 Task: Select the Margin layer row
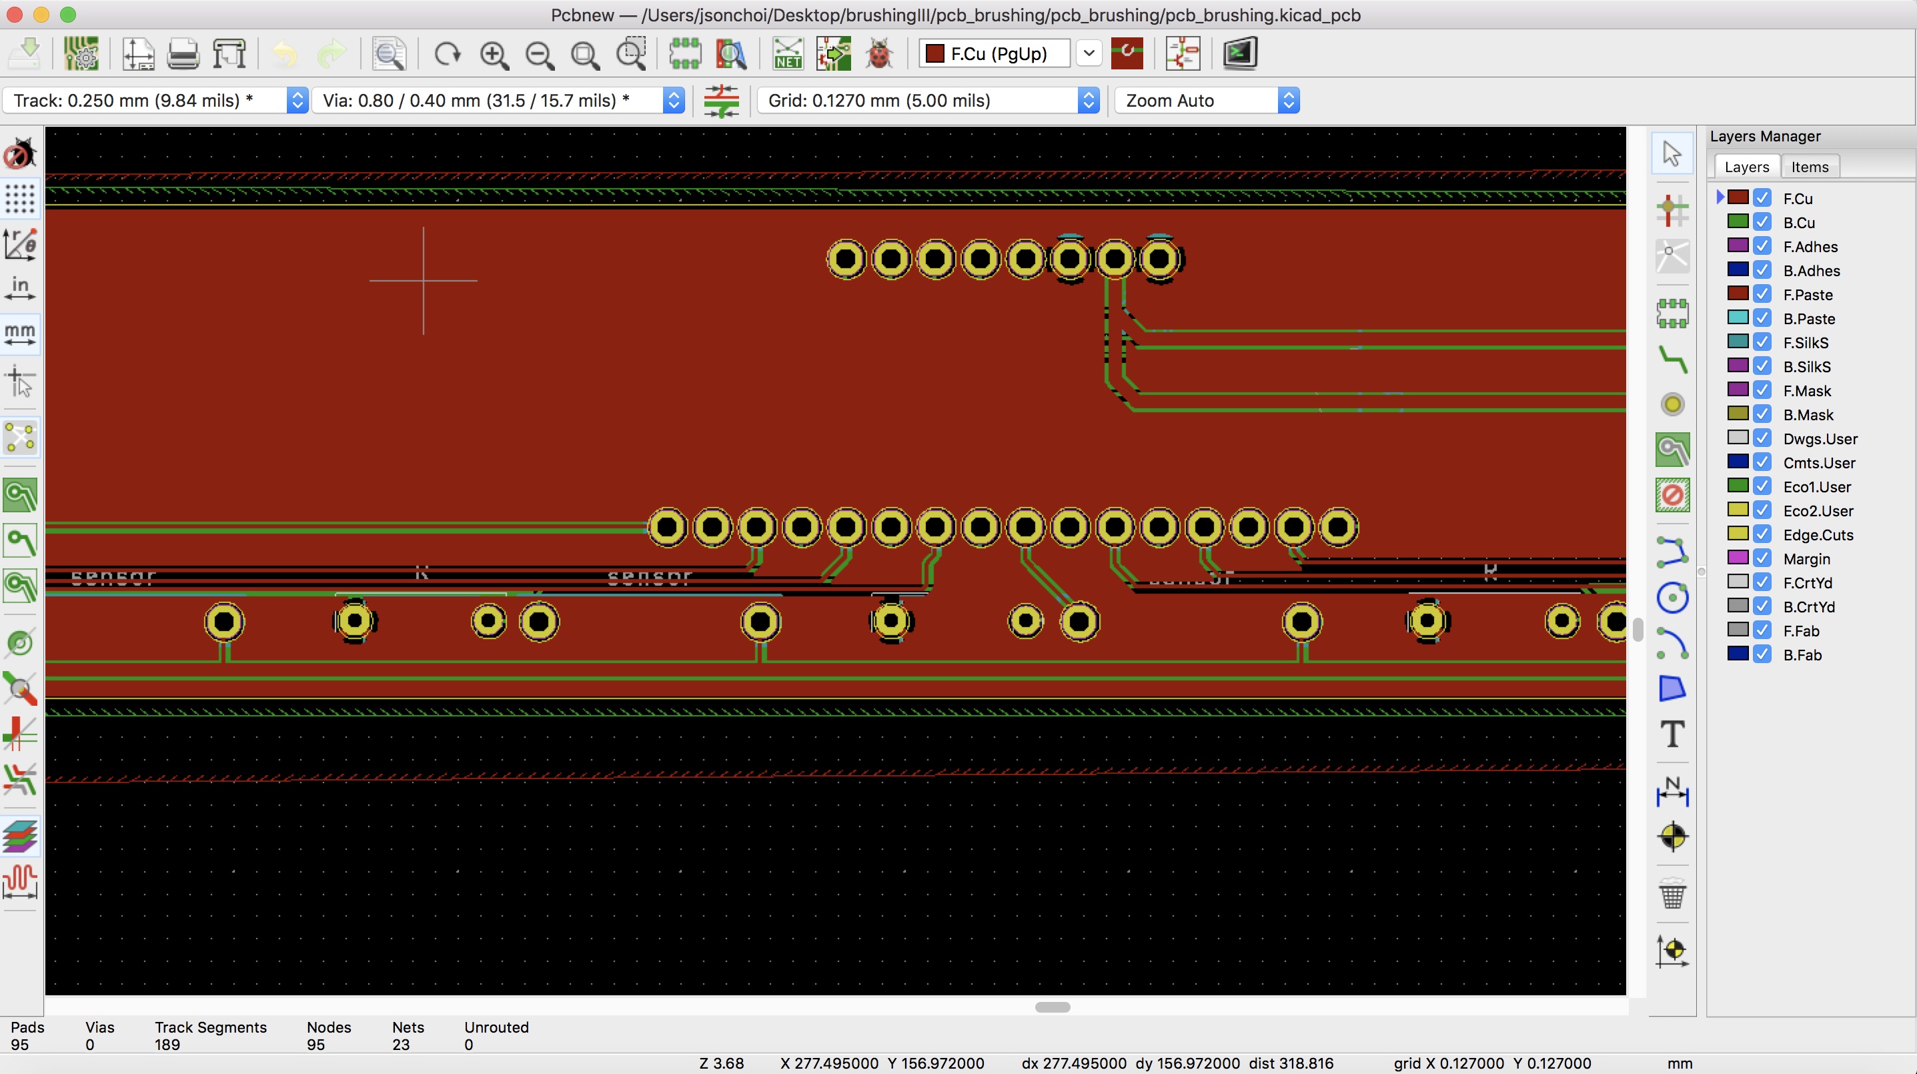(1808, 558)
